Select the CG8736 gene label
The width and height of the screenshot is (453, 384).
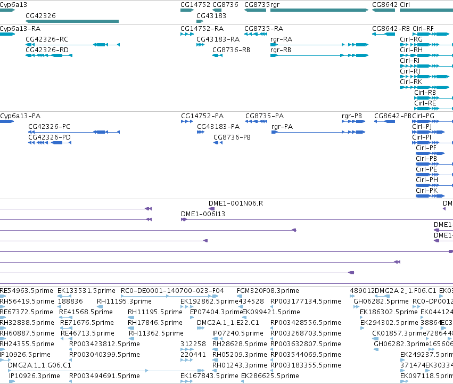coord(225,5)
